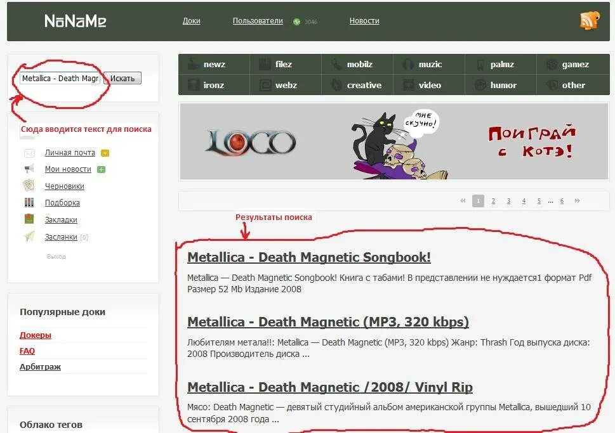Click the envelope icon beside Личная почта
Viewport: 615px width, 433px height.
29,153
